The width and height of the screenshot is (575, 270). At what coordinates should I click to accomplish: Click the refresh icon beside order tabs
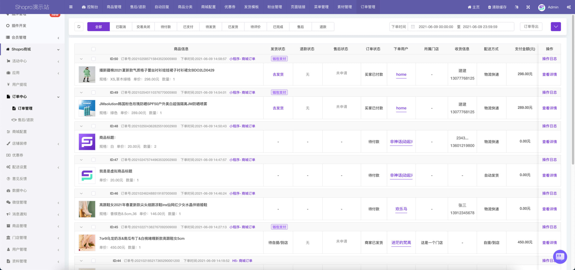point(79,27)
